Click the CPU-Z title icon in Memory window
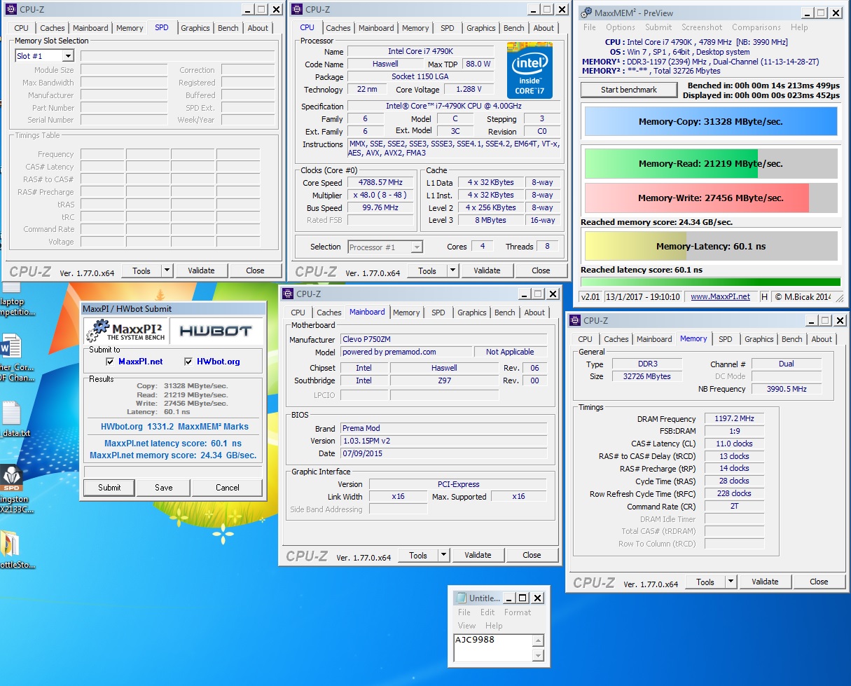This screenshot has height=686, width=851. coord(576,320)
